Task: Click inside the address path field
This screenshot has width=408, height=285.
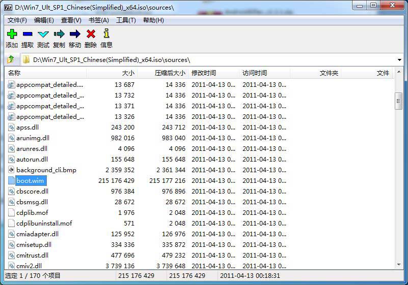Action: click(x=204, y=60)
